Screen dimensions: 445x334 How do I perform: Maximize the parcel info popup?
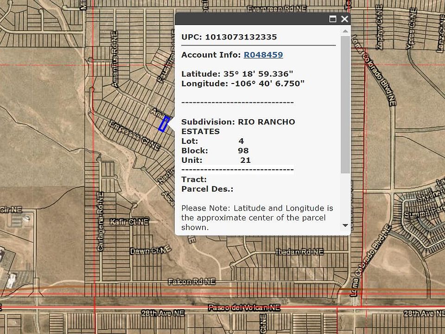[332, 19]
